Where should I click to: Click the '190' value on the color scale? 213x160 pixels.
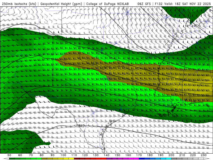[x=161, y=155]
